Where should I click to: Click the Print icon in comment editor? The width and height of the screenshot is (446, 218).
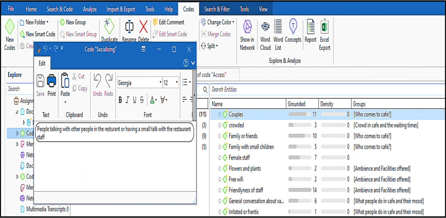(52, 85)
